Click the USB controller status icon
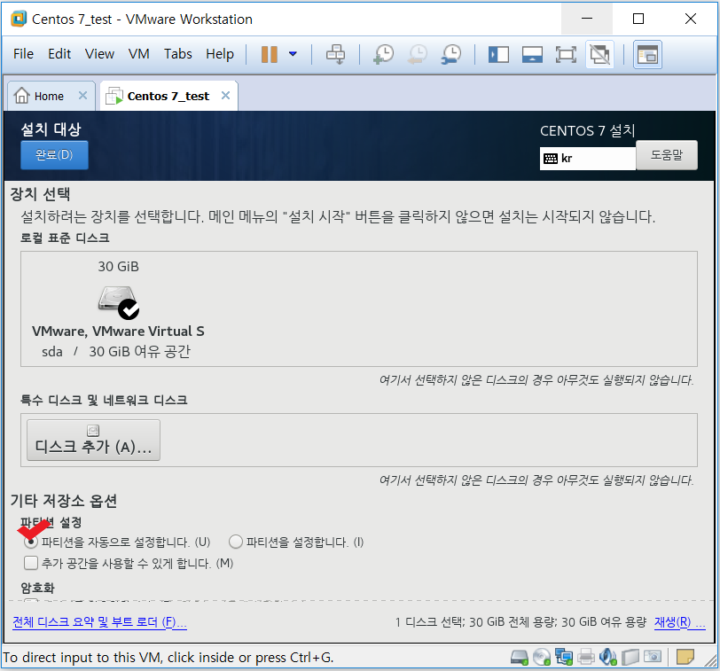The image size is (720, 671). pyautogui.click(x=630, y=657)
